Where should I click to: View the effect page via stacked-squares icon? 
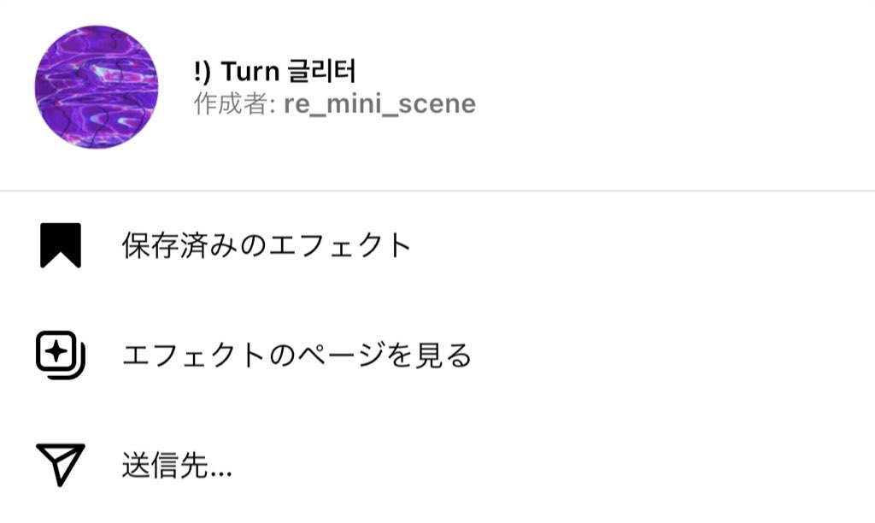tap(61, 355)
